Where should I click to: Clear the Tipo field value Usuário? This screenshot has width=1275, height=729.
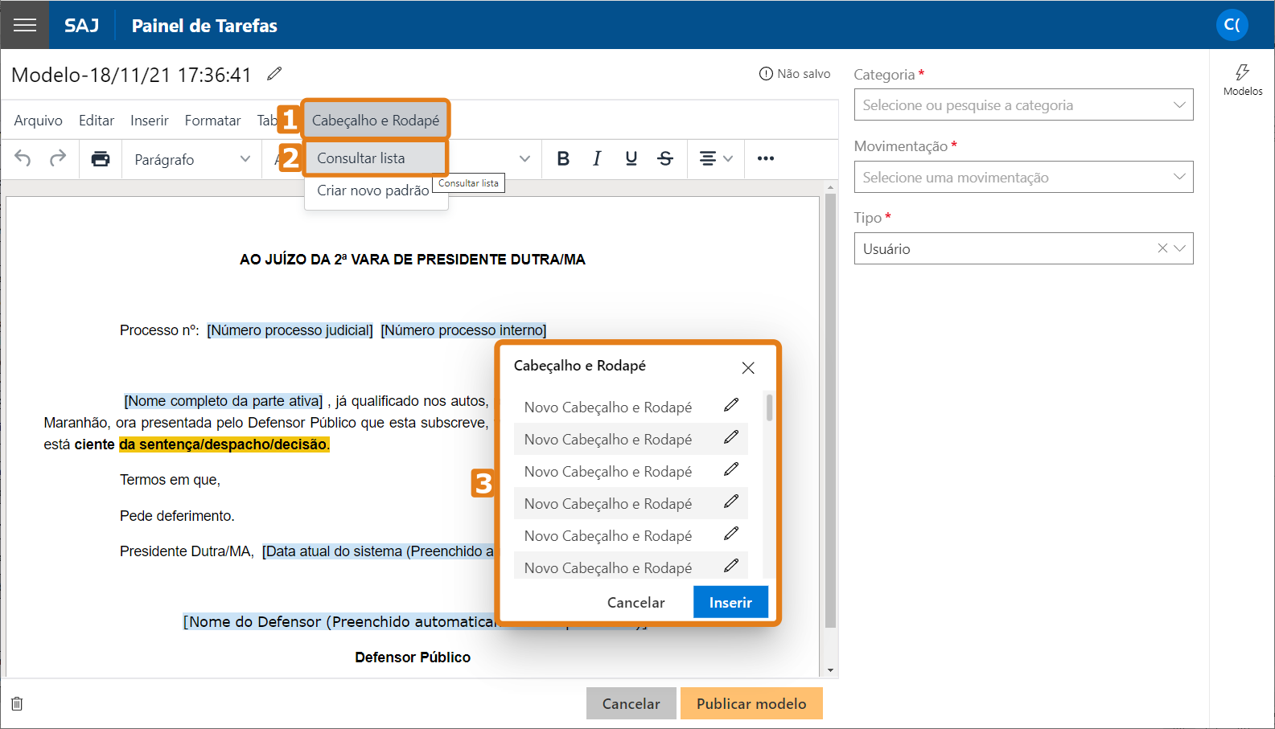click(1162, 248)
